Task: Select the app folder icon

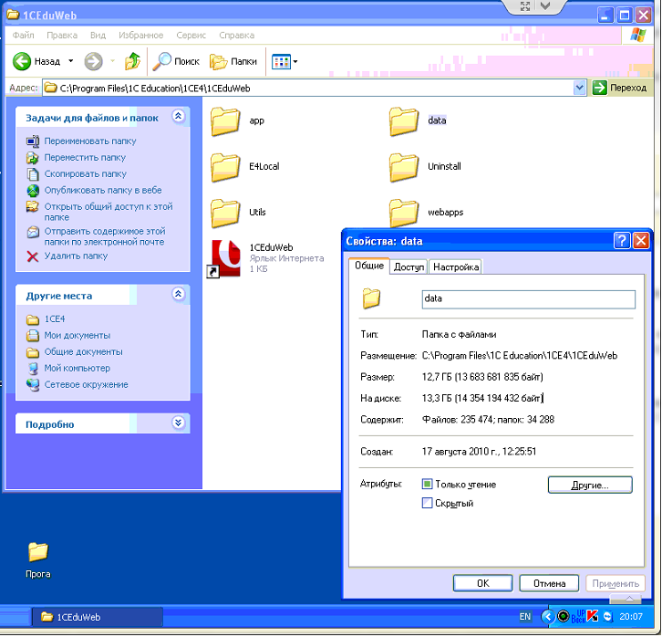Action: (225, 121)
